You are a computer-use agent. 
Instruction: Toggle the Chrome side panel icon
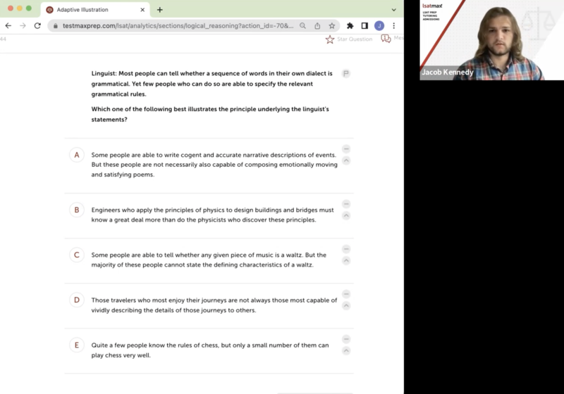364,25
